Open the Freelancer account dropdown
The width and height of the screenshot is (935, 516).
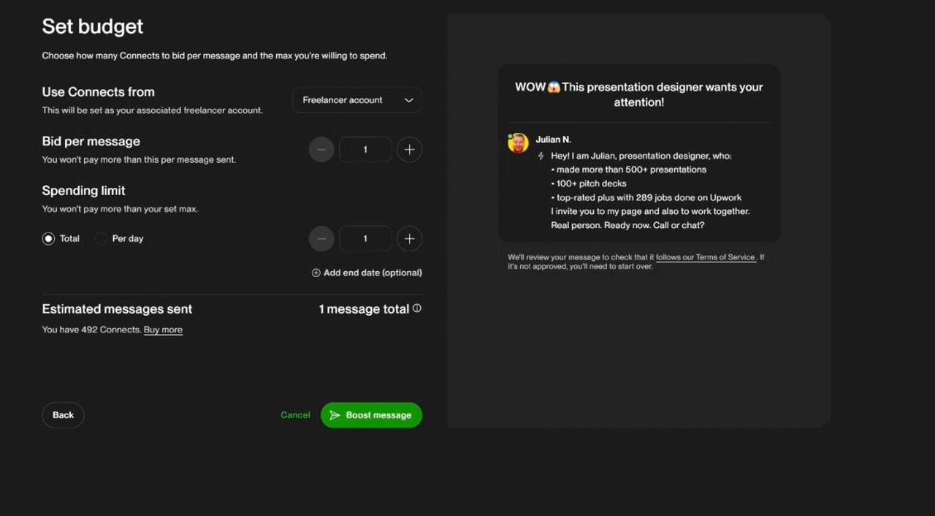point(357,100)
